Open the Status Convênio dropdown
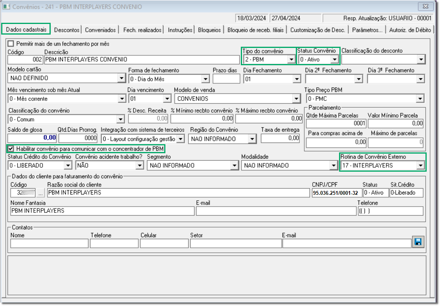The height and width of the screenshot is (306, 440). coord(334,59)
